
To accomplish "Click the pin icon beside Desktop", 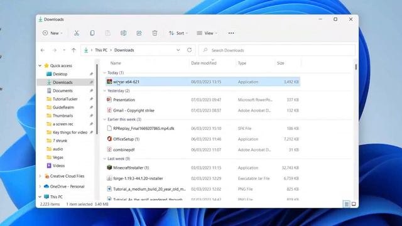I will (91, 74).
